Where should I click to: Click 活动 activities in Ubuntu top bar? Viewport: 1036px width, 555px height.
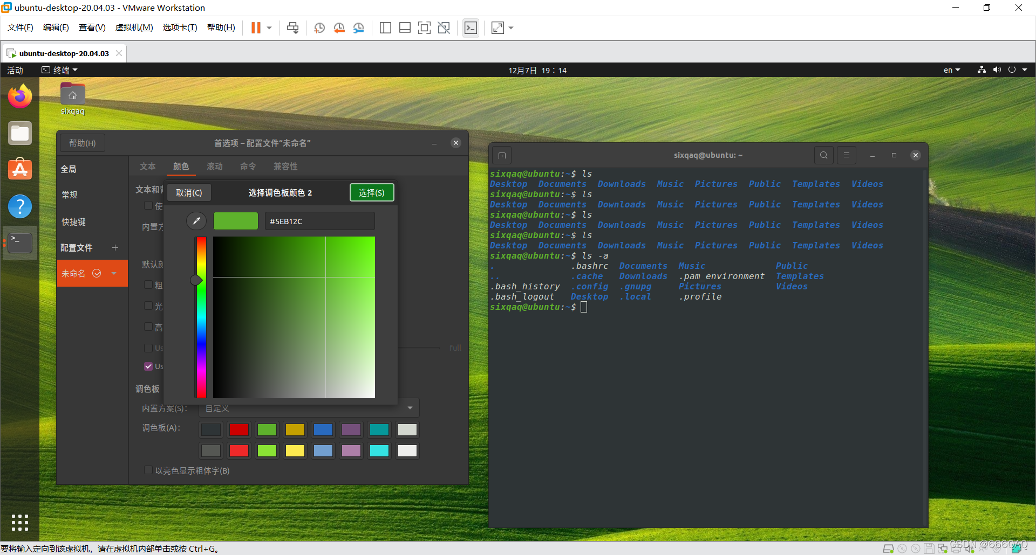point(15,71)
